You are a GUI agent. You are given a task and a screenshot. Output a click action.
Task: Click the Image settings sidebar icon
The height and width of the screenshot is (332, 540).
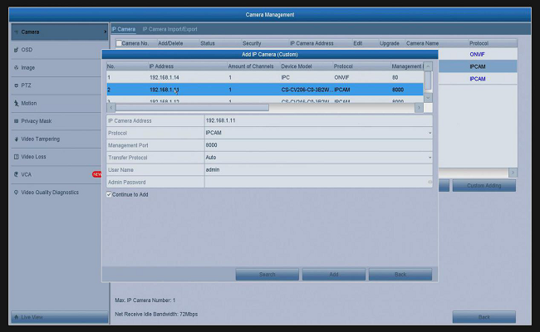(16, 68)
